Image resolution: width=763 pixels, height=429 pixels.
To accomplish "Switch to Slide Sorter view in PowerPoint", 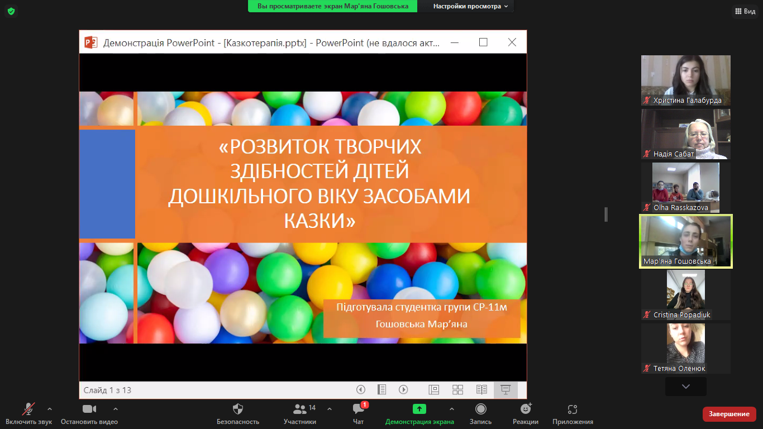I will tap(457, 390).
